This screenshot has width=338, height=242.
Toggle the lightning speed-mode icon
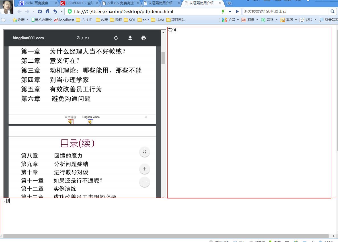(223, 11)
